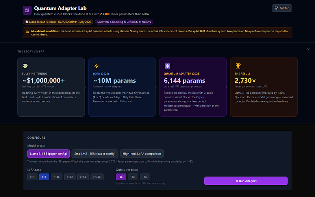The width and height of the screenshot is (315, 197).
Task: Click the document icon in arXiv badge
Action: (26, 22)
